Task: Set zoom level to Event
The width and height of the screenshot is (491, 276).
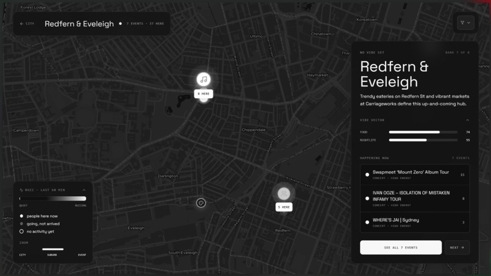Action: pyautogui.click(x=82, y=255)
